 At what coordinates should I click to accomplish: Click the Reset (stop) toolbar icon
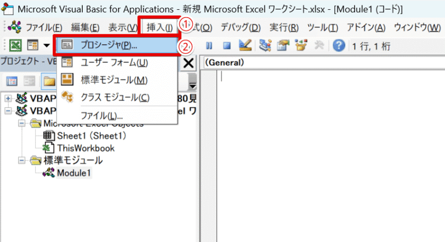point(227,46)
